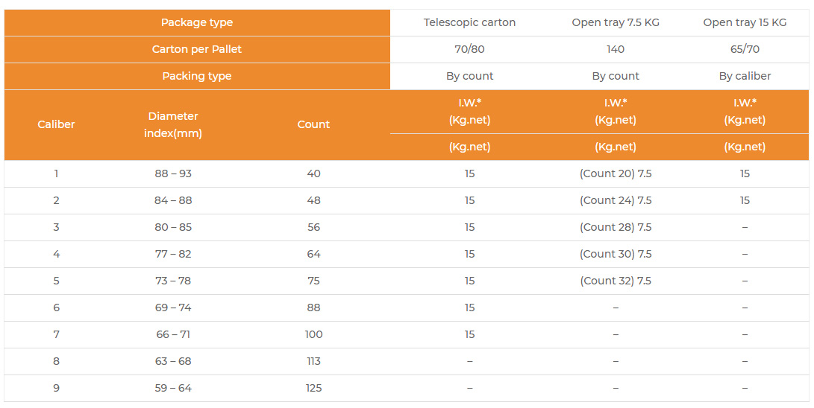
Task: Click the Diameter index(mm) column header
Action: [173, 124]
